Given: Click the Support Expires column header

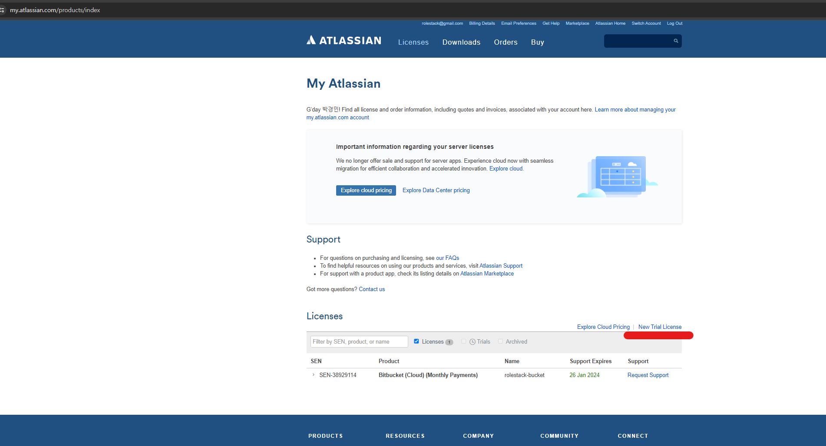Looking at the screenshot, I should 591,361.
